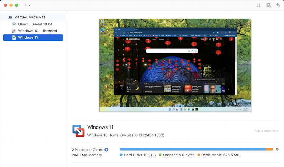Click the Windows 10 licensed VM icon
284x167 pixels.
(x=14, y=31)
